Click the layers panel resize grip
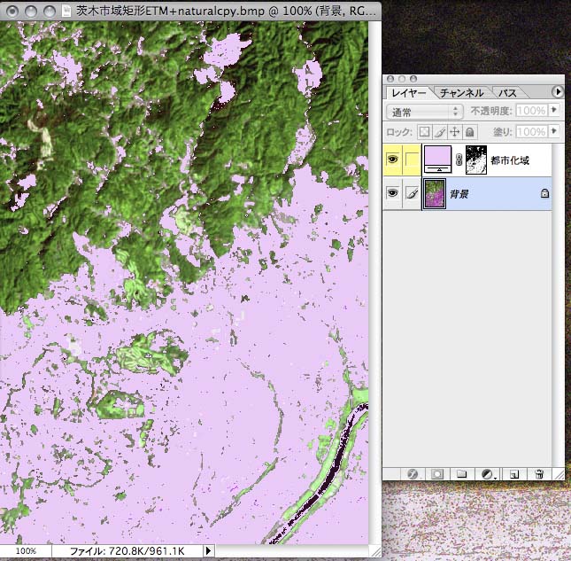Image resolution: width=571 pixels, height=561 pixels. [x=559, y=474]
